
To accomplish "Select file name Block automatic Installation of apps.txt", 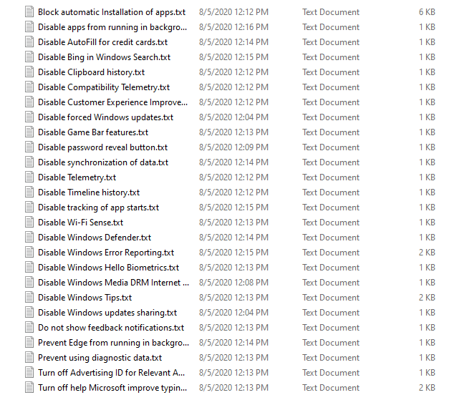I will click(x=112, y=12).
